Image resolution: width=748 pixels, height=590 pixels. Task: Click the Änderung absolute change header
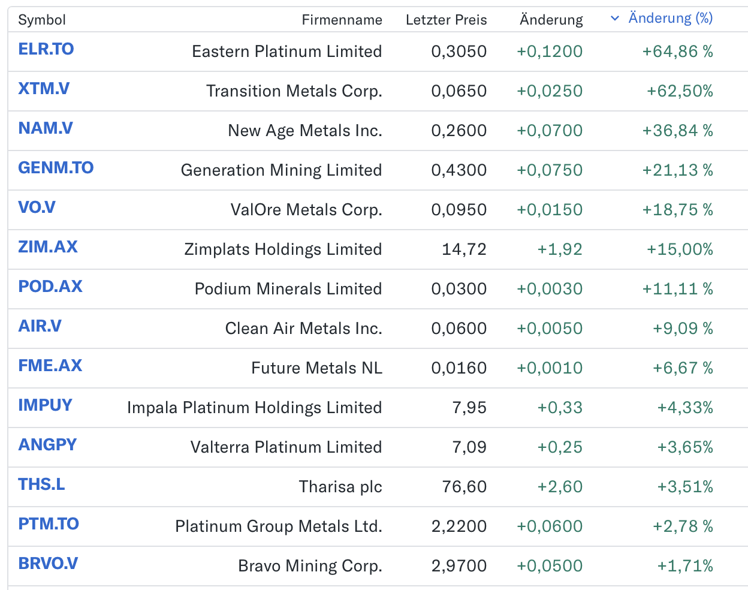pos(551,20)
